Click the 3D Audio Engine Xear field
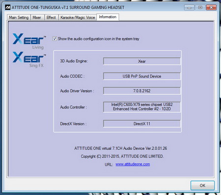This screenshot has height=195, width=221. point(142,61)
